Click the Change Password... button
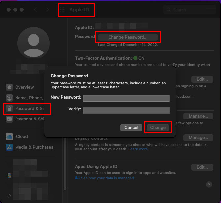Viewport: 221px width, 203px height. 128,37
